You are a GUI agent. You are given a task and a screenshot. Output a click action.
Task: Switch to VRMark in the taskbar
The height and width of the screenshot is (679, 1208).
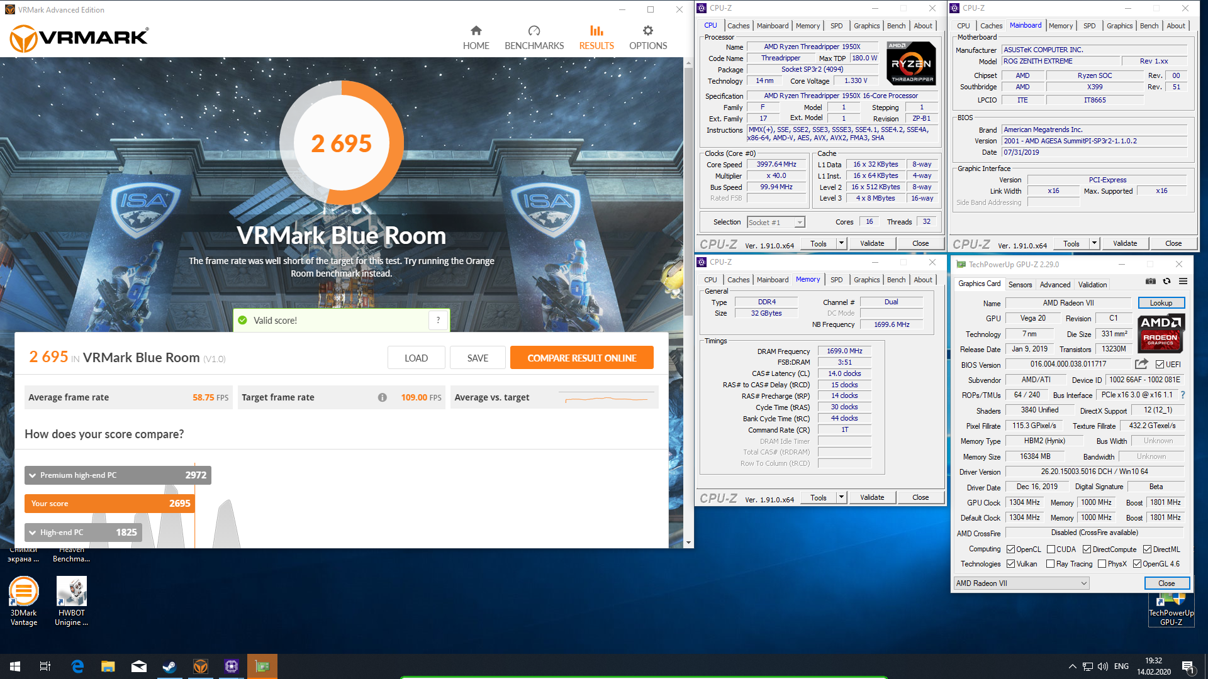coord(201,666)
